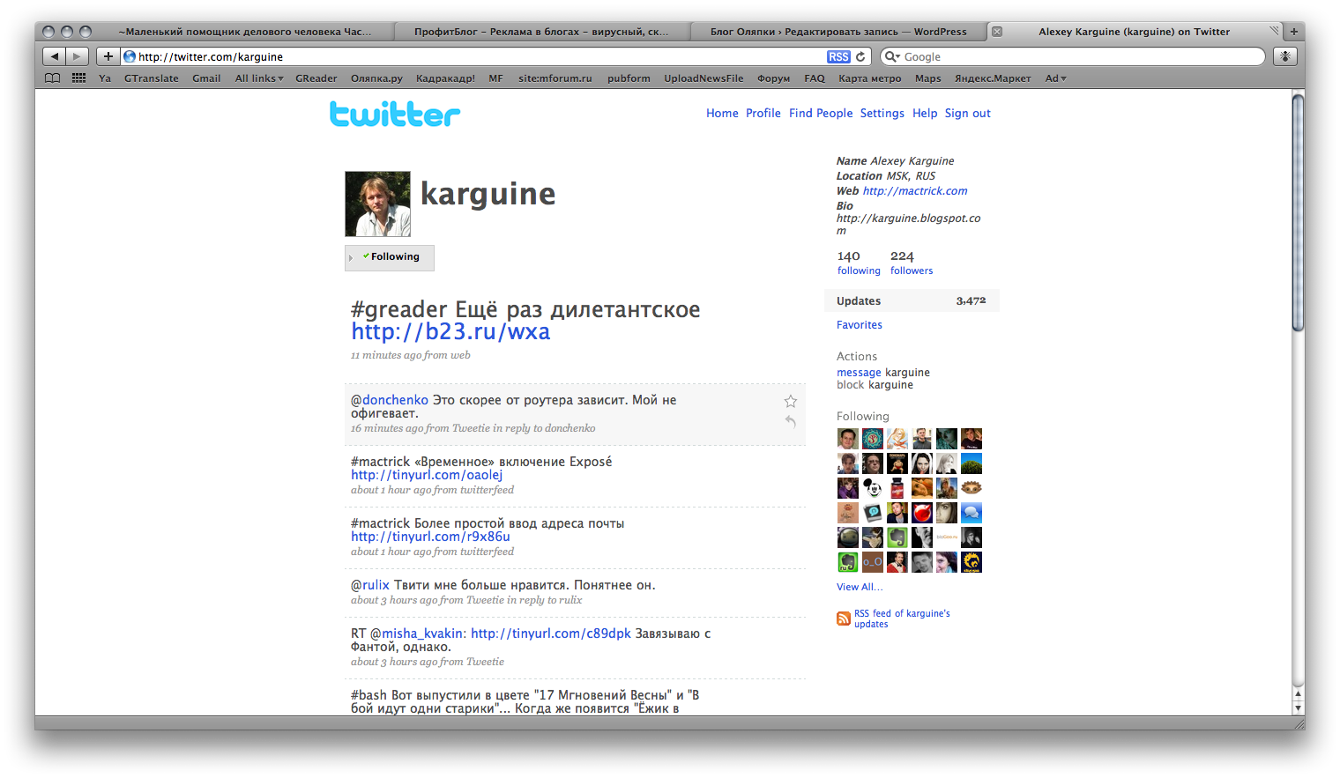The image size is (1340, 778).
Task: Open the GTranslate bookmark
Action: click(152, 78)
